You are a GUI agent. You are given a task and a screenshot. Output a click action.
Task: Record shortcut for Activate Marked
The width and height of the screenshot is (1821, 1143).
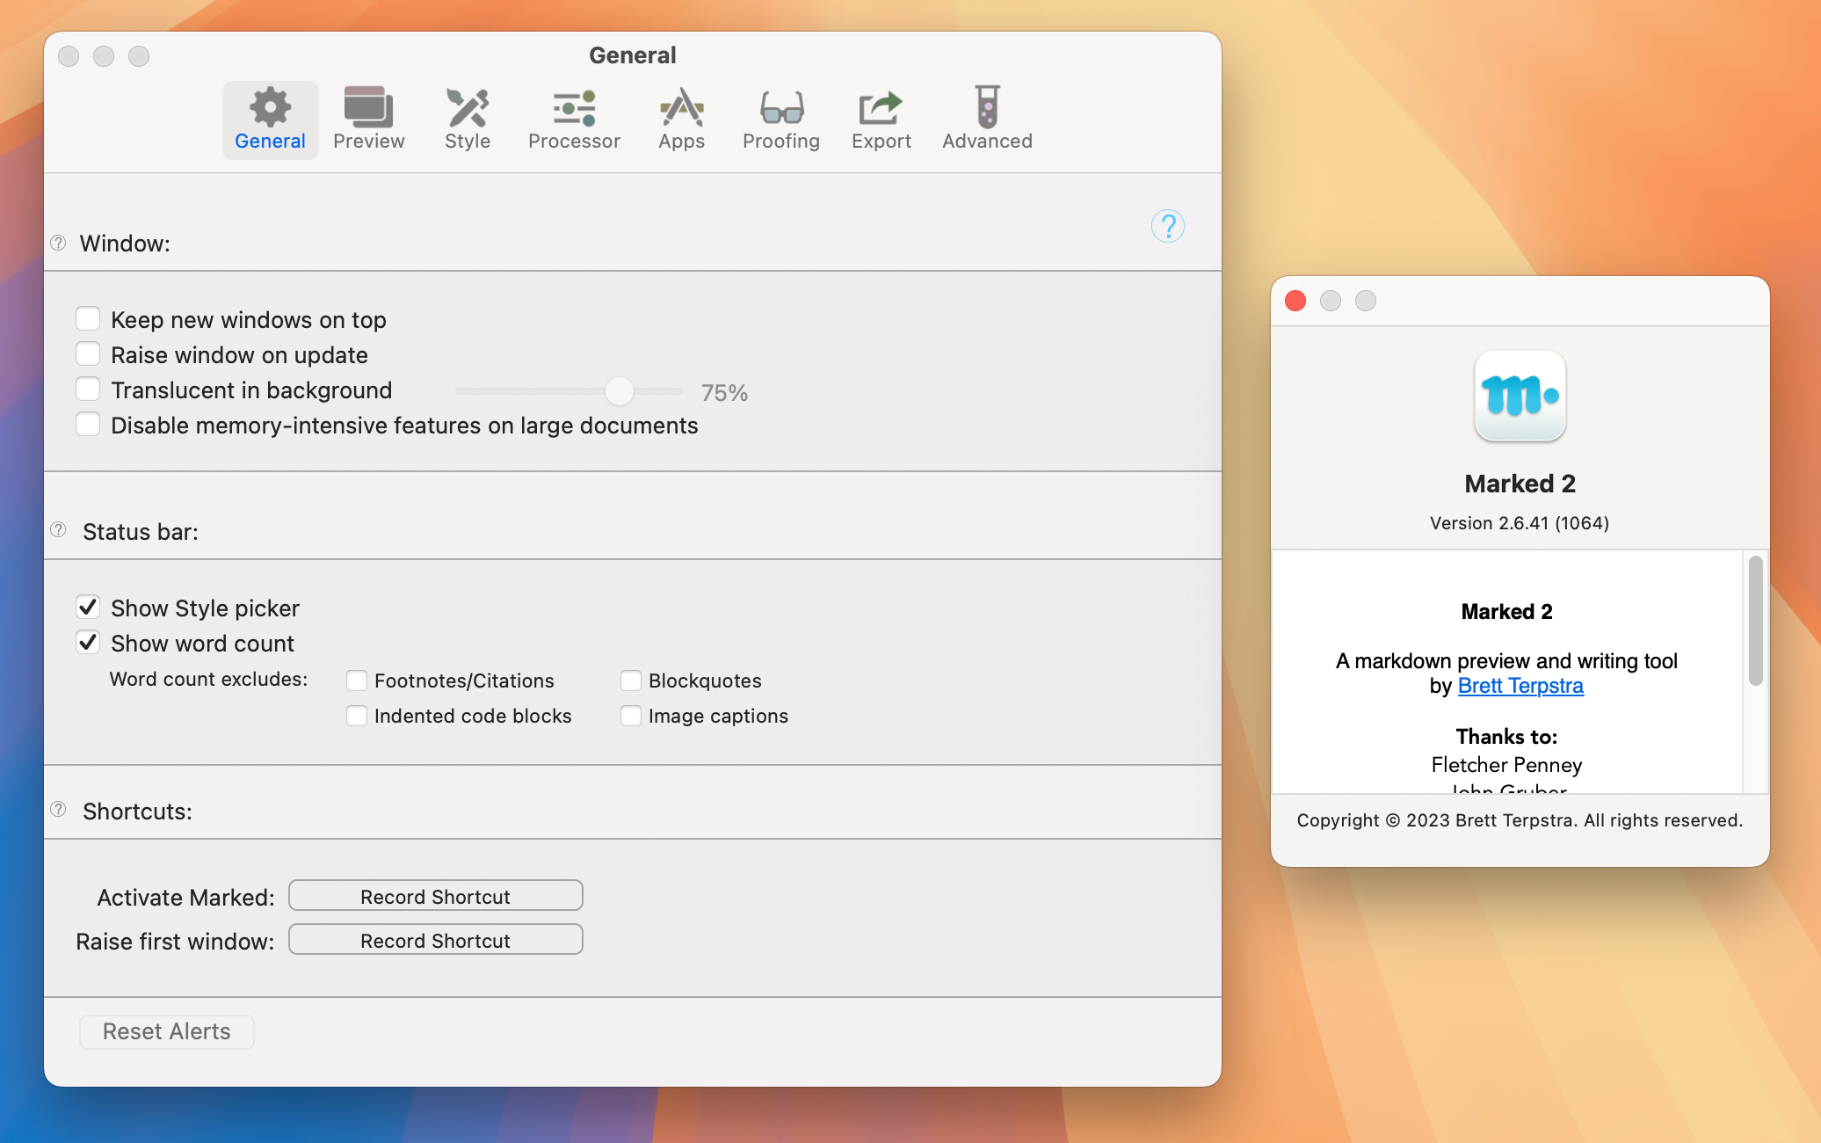pos(433,897)
